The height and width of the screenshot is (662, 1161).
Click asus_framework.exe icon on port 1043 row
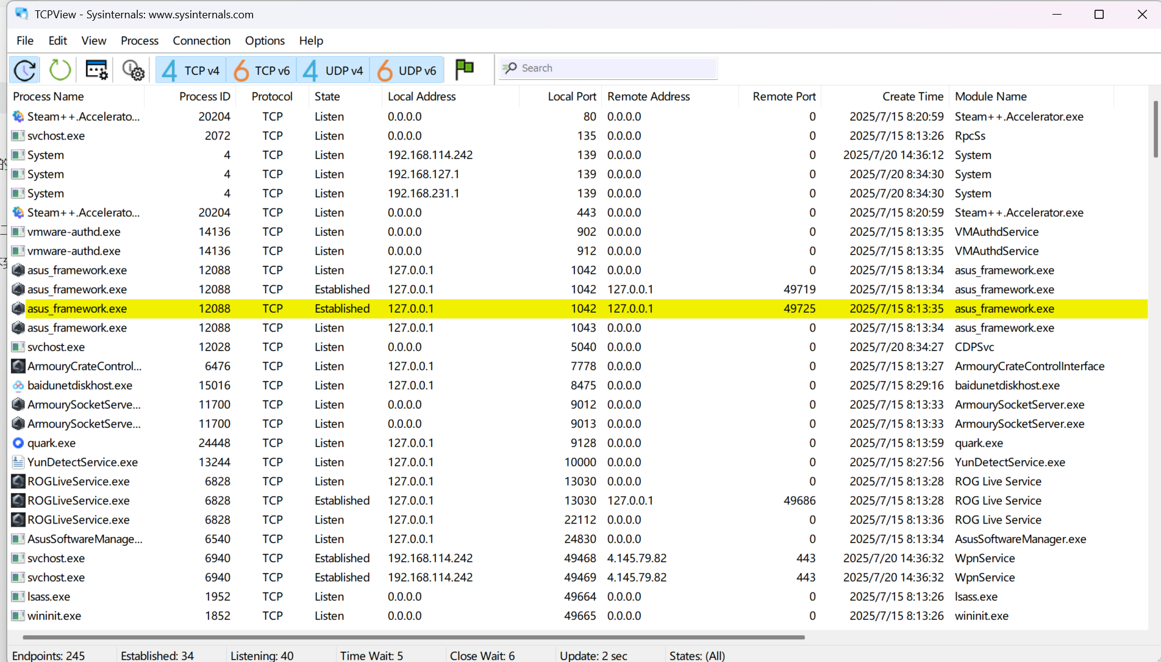click(18, 328)
